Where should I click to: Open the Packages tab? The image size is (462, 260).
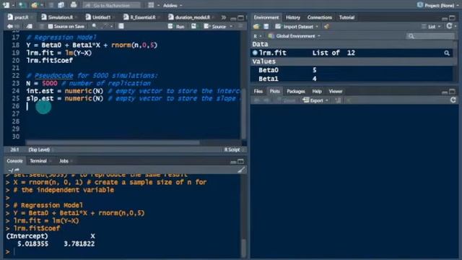point(295,92)
